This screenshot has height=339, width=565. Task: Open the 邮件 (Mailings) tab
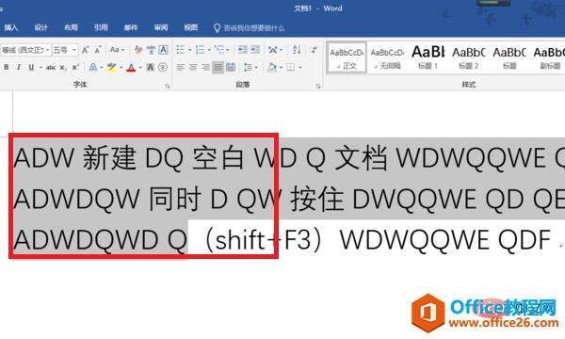131,27
